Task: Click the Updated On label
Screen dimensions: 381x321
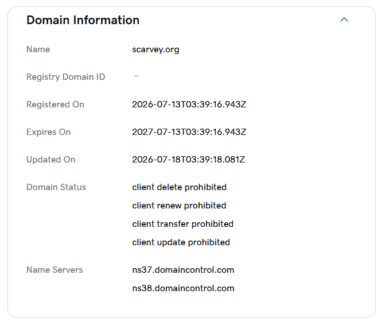Action: (x=51, y=160)
